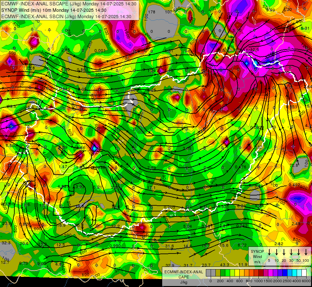The width and height of the screenshot is (312, 287).
Task: Pick the lime yellow-green swatch in the CAPE scale
Action: [232, 273]
